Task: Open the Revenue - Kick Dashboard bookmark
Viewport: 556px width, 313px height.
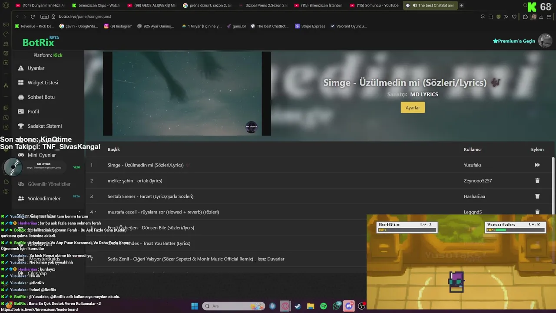Action: click(35, 26)
